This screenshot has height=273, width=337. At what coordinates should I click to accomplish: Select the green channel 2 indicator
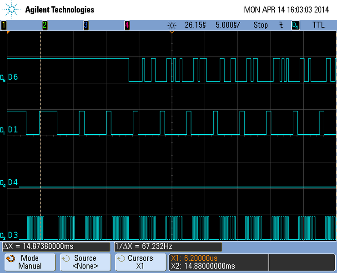coord(45,25)
